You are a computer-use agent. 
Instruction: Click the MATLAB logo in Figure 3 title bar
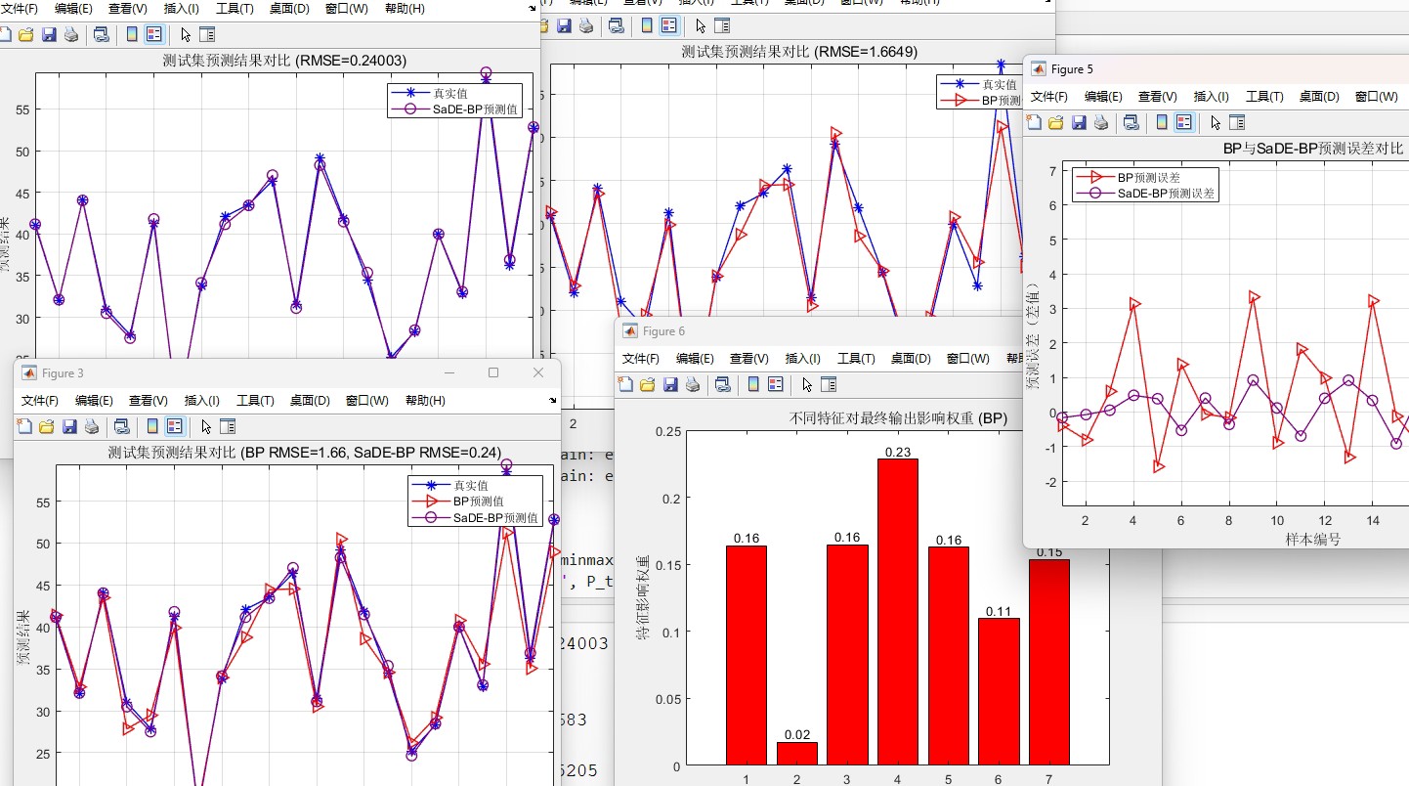pos(28,373)
